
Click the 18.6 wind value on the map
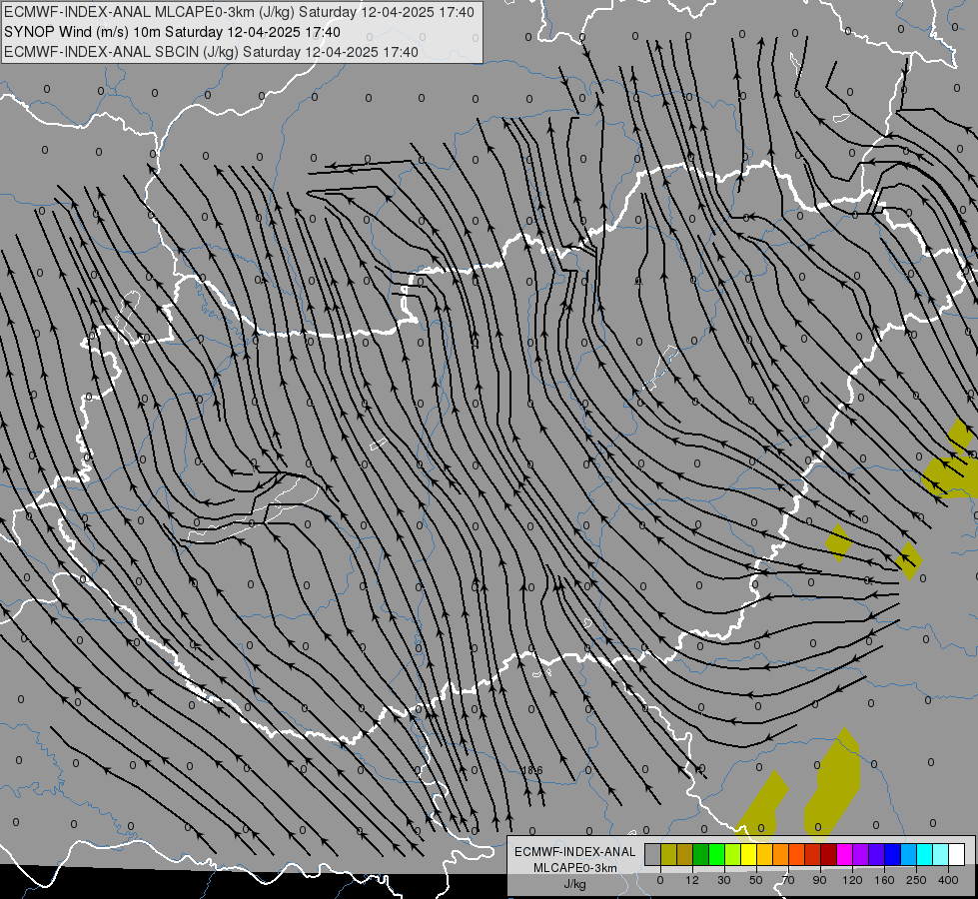[532, 770]
